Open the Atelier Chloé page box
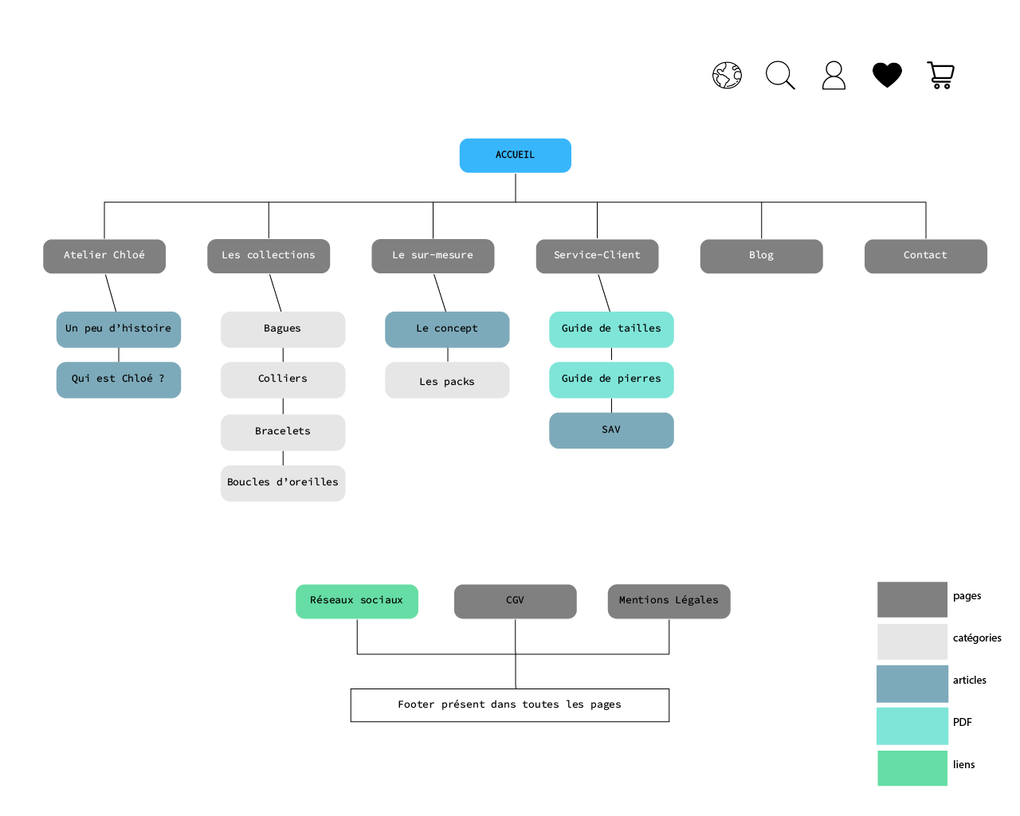The width and height of the screenshot is (1020, 816). [x=104, y=256]
